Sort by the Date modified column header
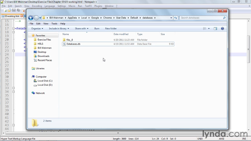 coord(121,34)
